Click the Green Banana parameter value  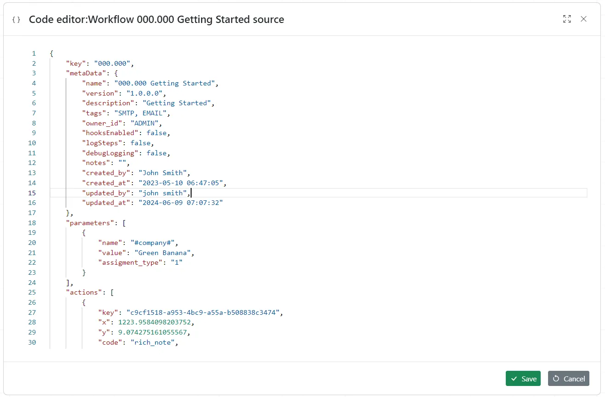tap(164, 252)
